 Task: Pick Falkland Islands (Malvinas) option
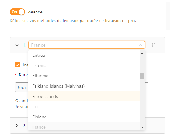click(x=84, y=86)
